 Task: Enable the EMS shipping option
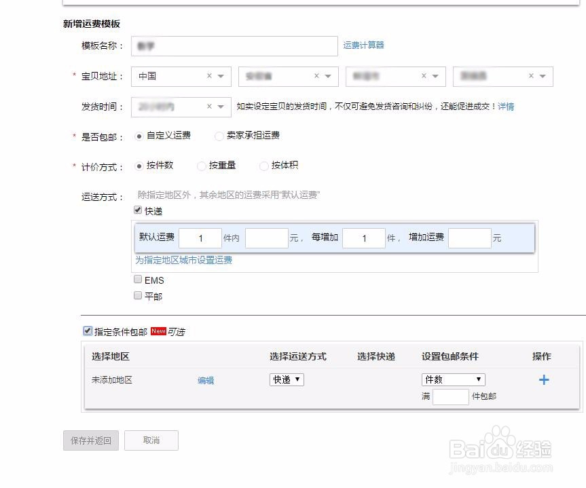(138, 280)
